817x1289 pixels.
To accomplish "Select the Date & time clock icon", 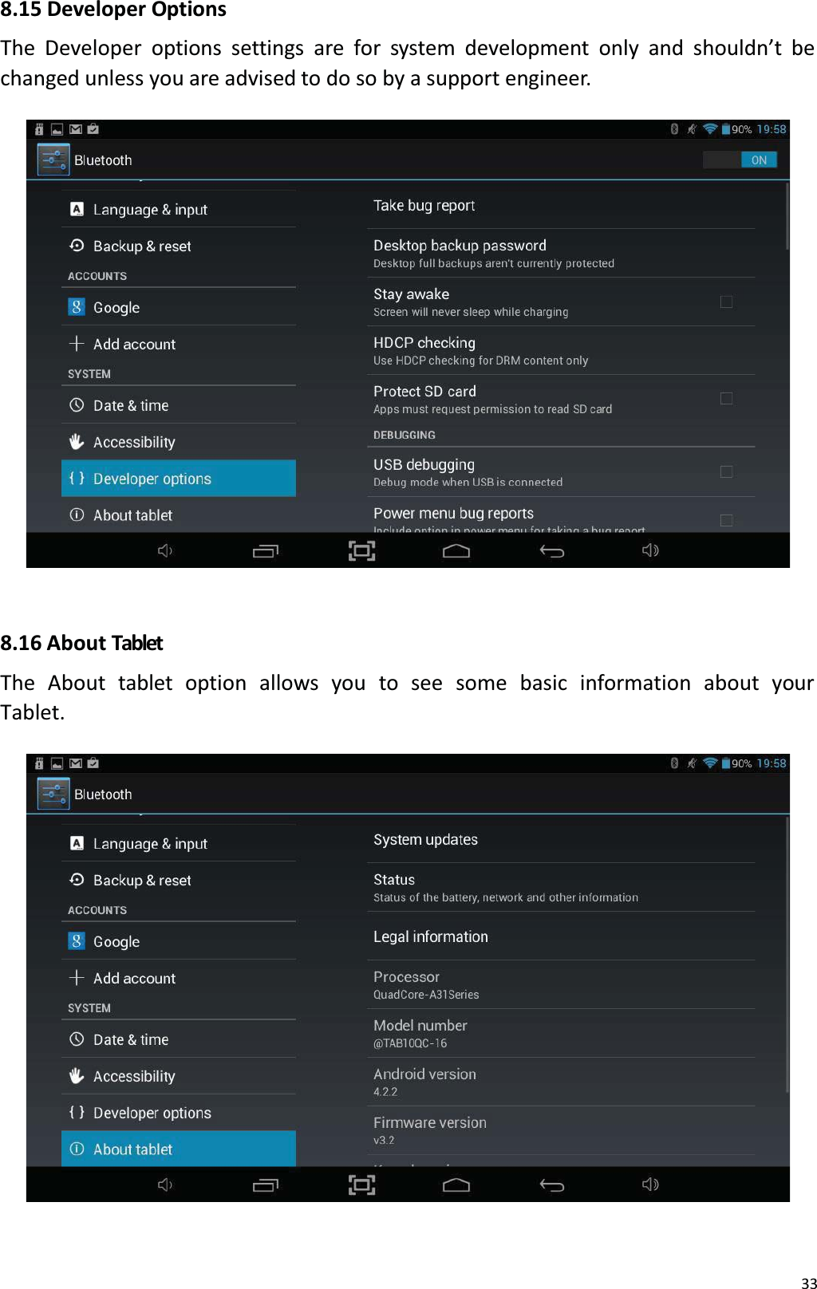I will 76,405.
